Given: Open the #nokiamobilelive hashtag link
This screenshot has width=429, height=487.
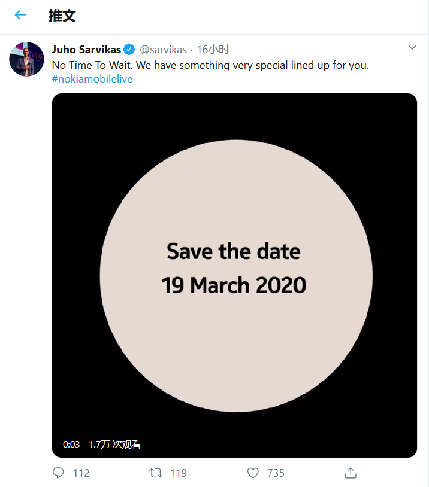Looking at the screenshot, I should (x=92, y=79).
